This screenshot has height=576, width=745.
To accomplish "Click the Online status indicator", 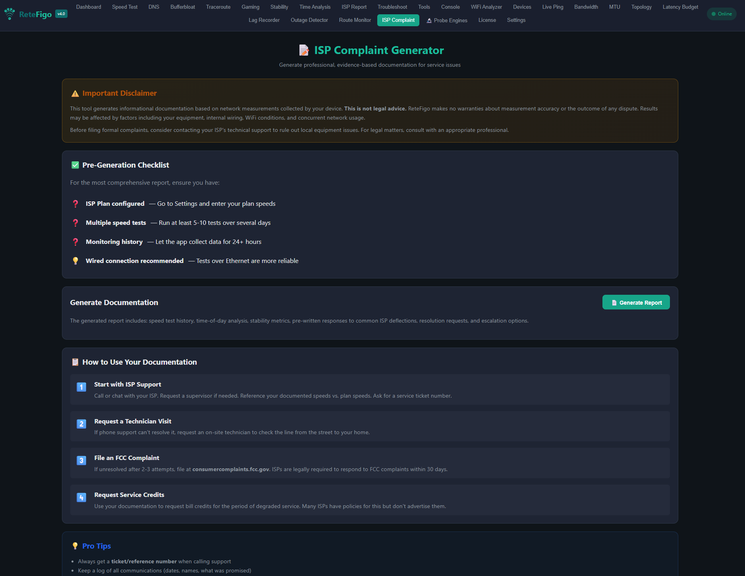I will pyautogui.click(x=722, y=14).
